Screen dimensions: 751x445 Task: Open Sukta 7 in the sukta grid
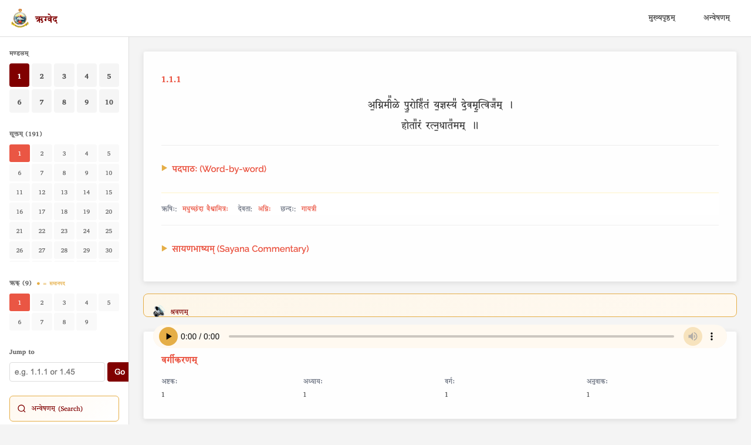point(42,173)
